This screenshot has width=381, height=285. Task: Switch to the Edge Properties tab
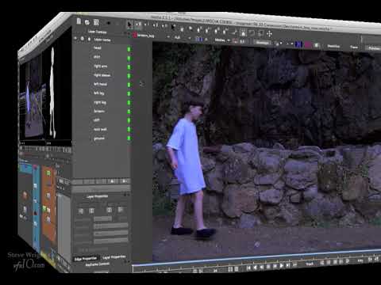[86, 259]
